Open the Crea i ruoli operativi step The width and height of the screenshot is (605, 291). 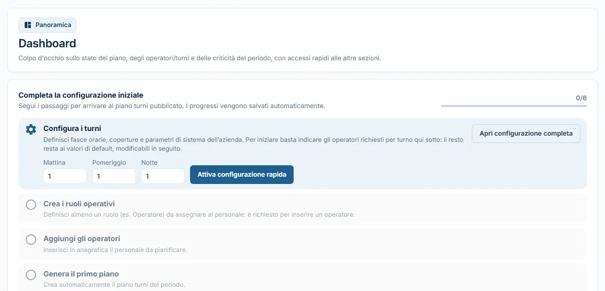302,208
